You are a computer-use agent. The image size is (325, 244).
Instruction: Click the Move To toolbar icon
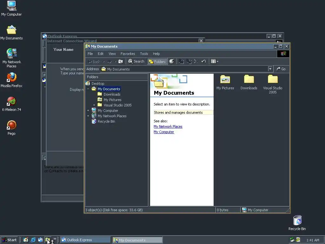[181, 61]
